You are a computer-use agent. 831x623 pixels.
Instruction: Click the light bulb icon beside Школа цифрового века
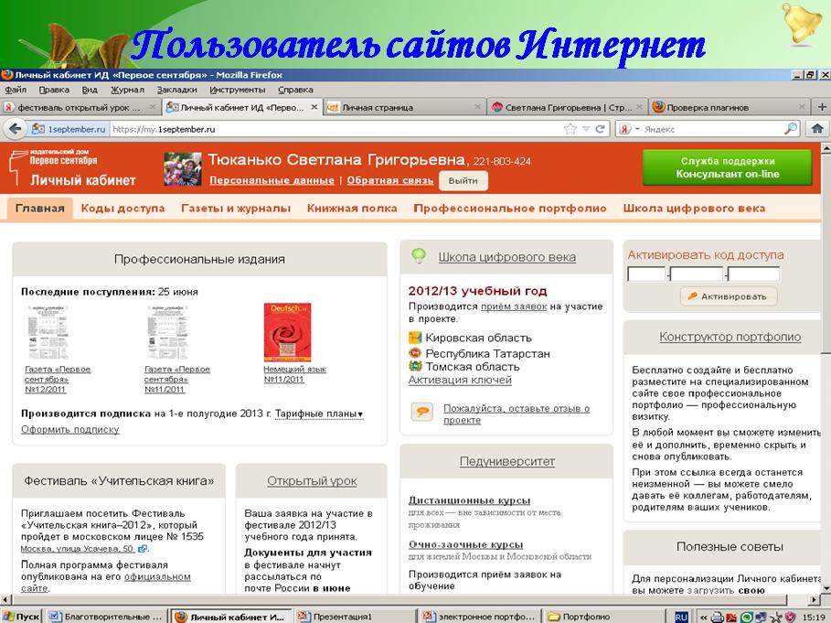click(x=419, y=256)
